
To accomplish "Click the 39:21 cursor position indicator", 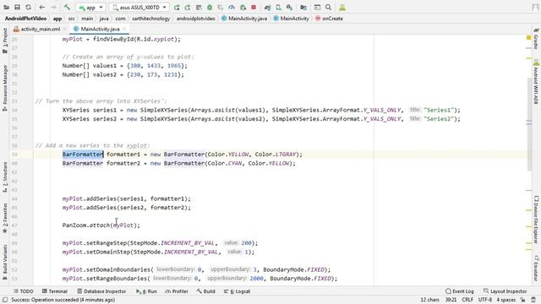I will pyautogui.click(x=451, y=300).
